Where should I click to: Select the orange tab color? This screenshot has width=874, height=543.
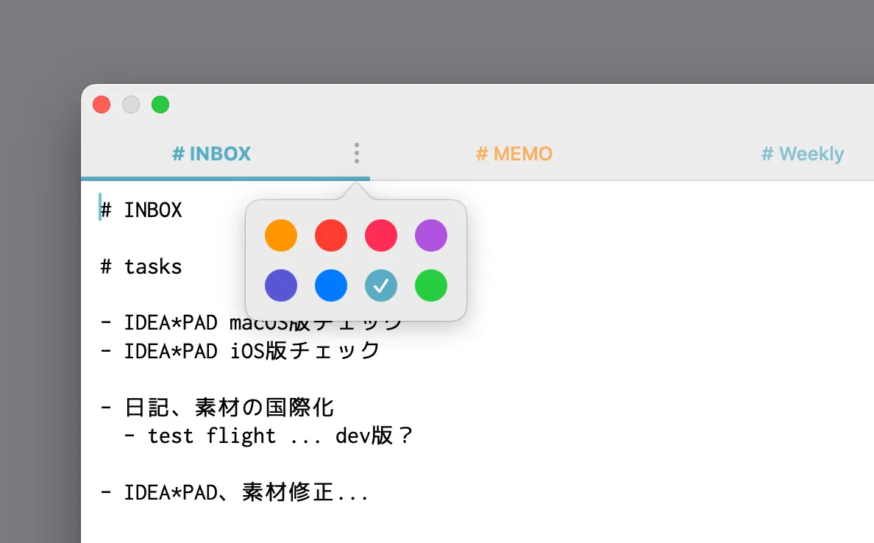click(281, 235)
